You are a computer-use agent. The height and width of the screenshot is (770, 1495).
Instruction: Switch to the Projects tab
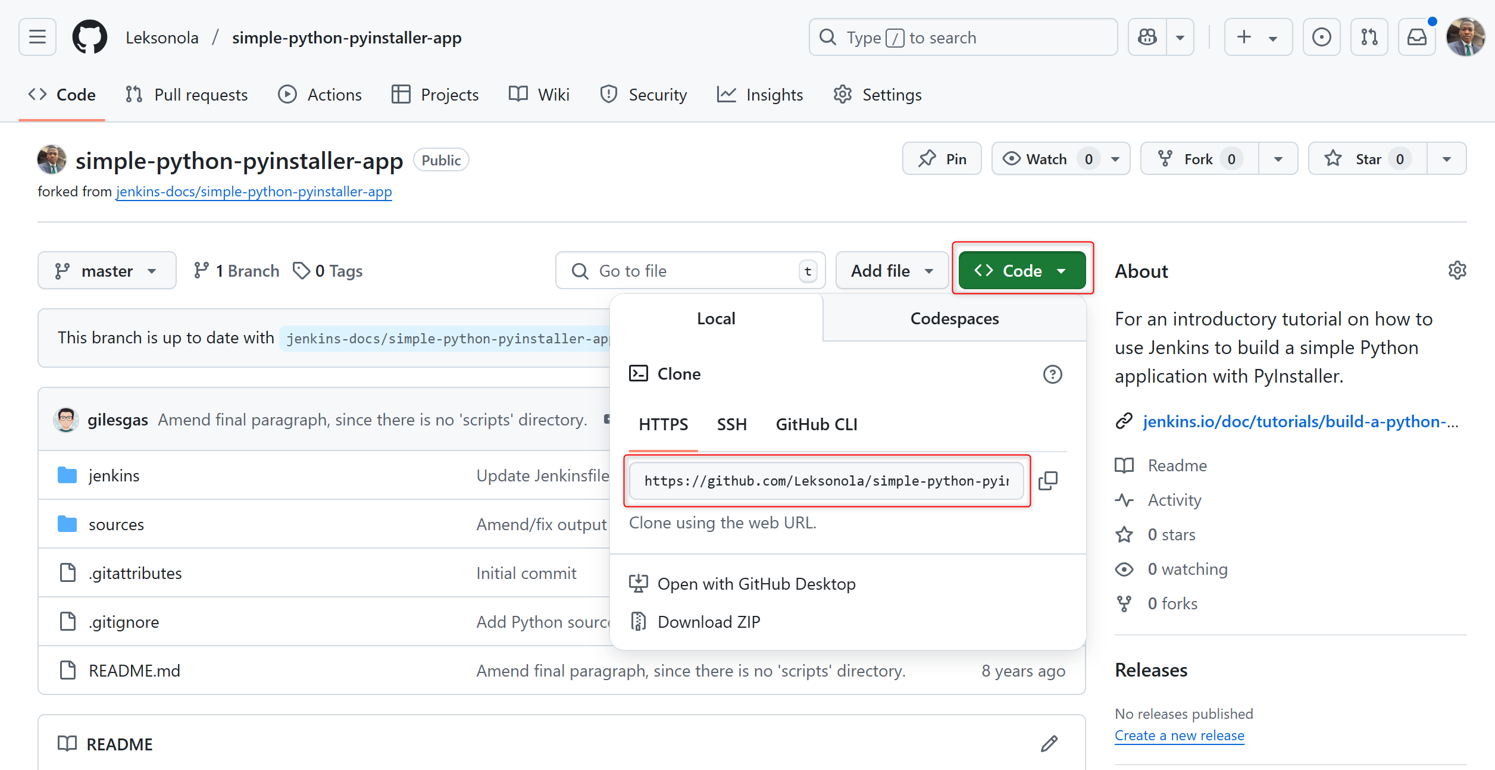click(x=435, y=95)
